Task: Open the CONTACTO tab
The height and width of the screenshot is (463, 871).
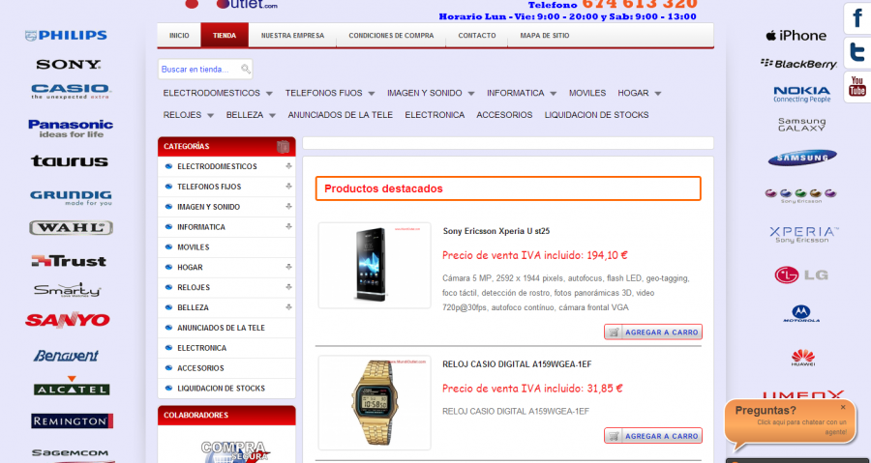Action: pos(476,36)
